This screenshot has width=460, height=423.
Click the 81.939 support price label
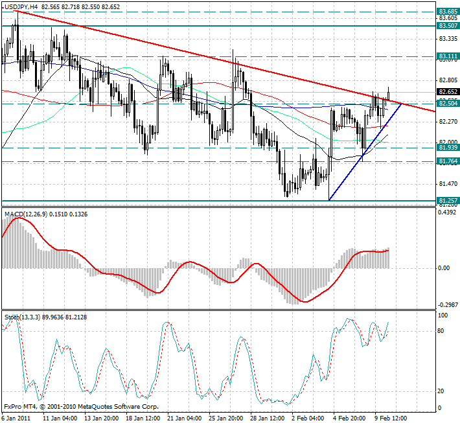[x=448, y=148]
